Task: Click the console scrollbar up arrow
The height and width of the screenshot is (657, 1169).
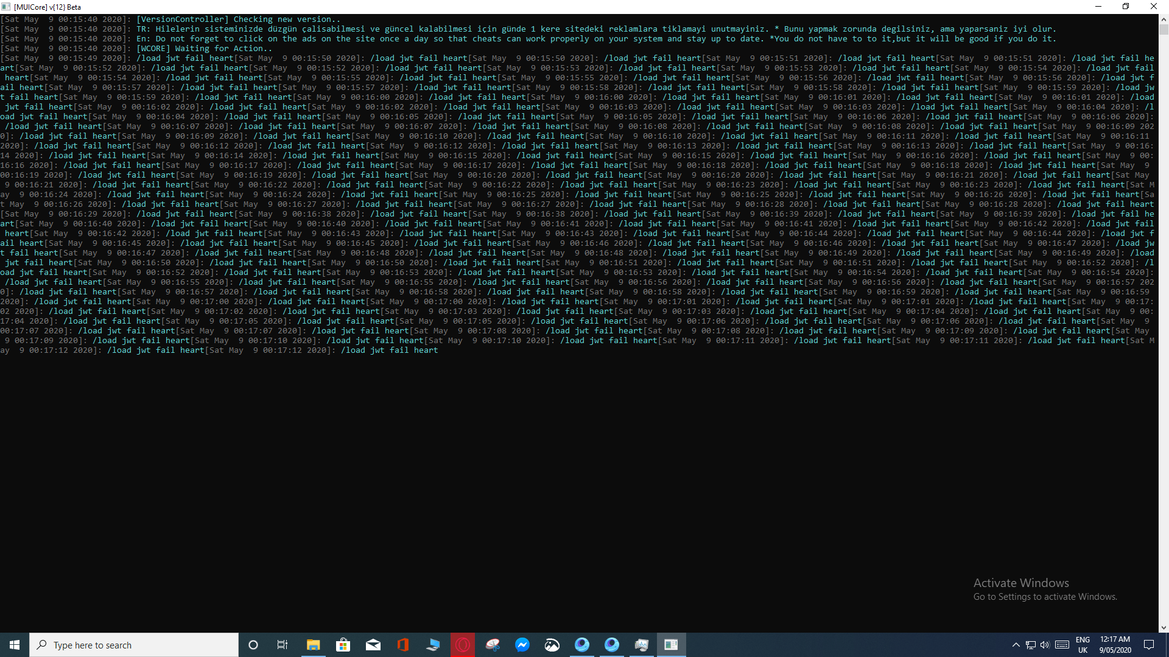Action: 1164,19
